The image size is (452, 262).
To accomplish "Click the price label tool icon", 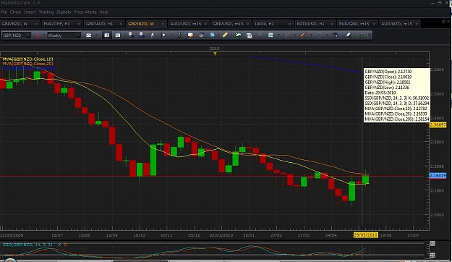I will click(336, 35).
